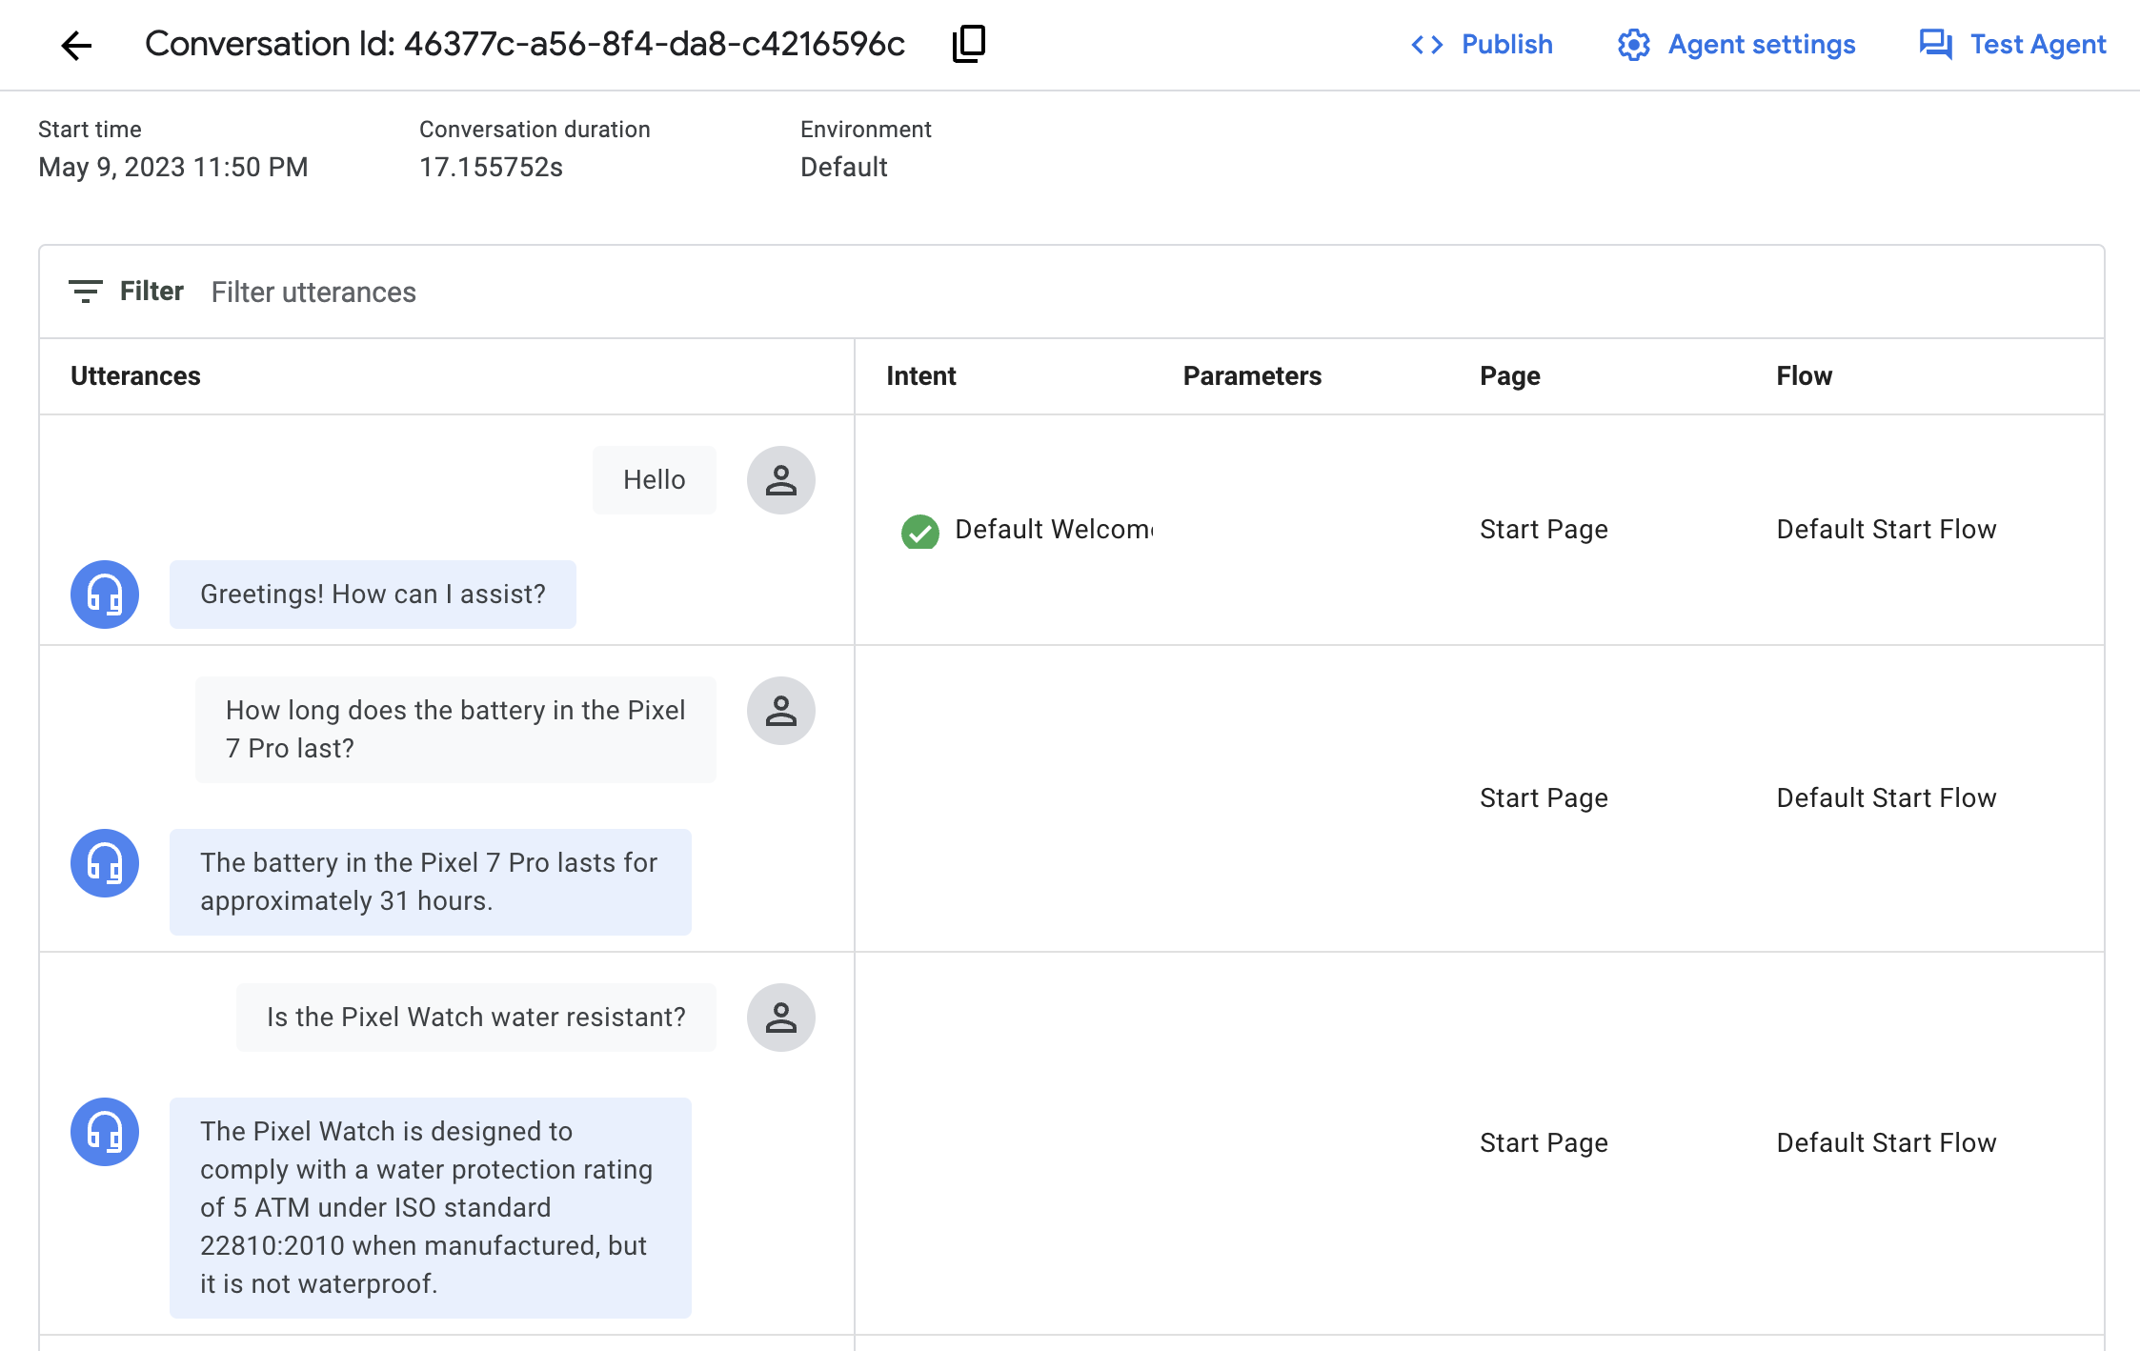
Task: Select the Page column header
Action: point(1509,375)
